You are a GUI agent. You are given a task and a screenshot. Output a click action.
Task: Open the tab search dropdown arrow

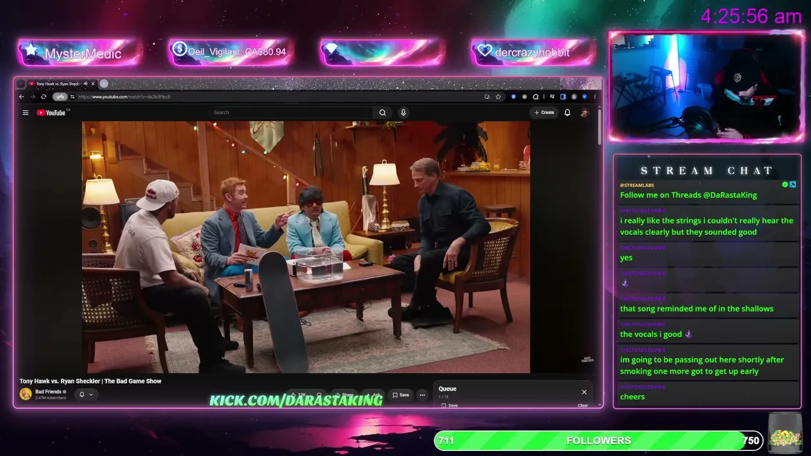click(20, 84)
